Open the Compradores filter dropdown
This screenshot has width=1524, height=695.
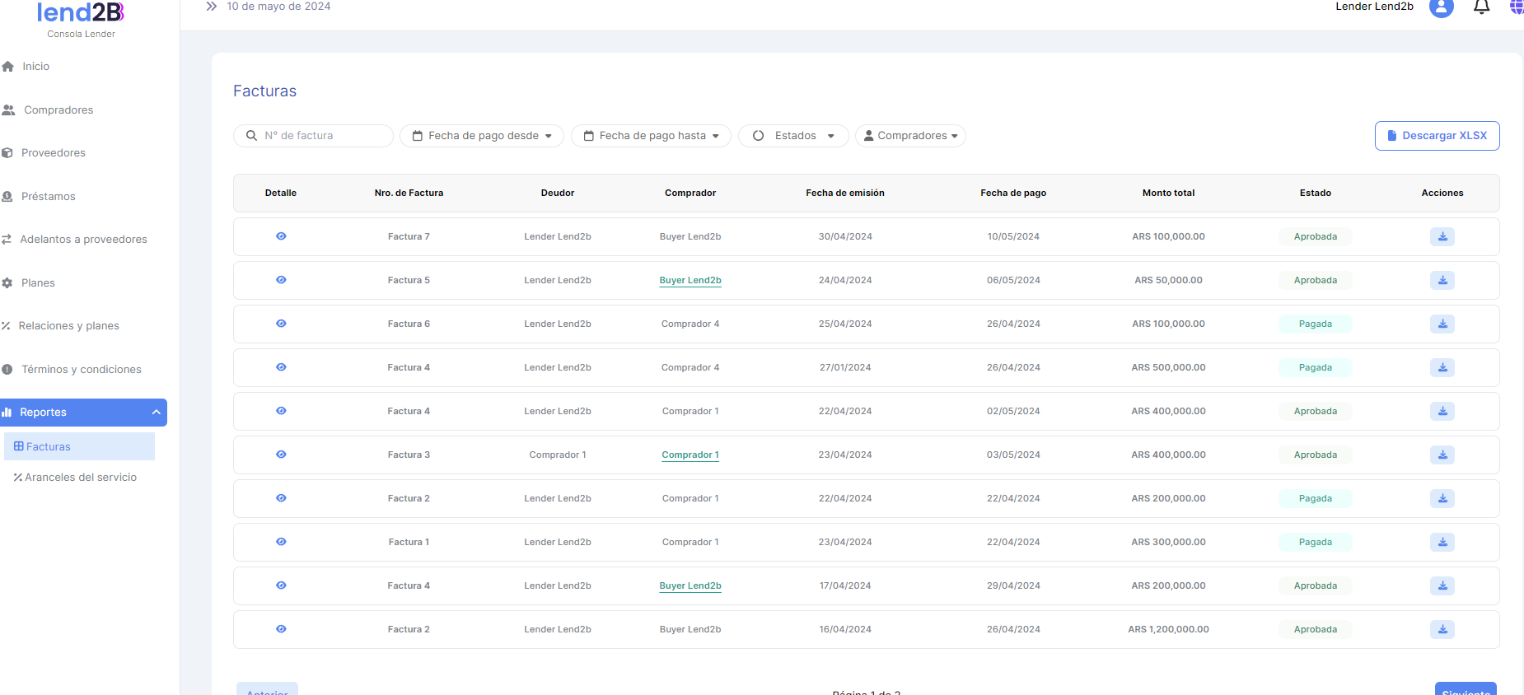[x=910, y=136]
